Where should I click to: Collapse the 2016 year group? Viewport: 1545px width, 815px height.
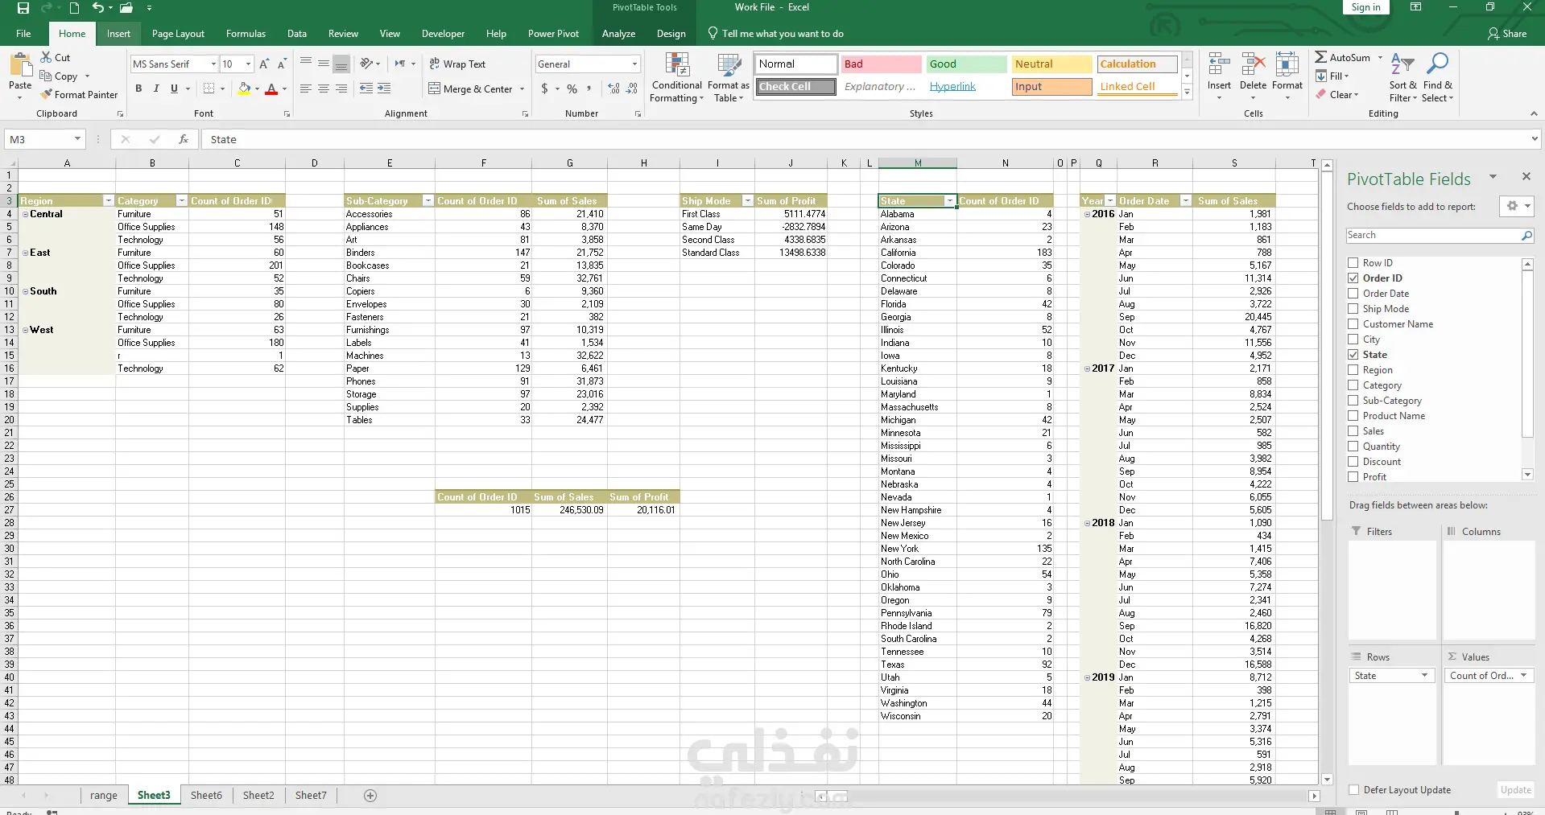1087,214
